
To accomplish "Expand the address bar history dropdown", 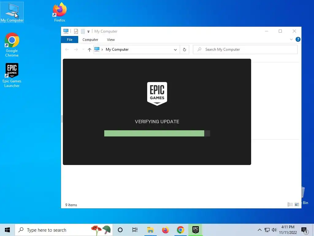I will tap(175, 49).
